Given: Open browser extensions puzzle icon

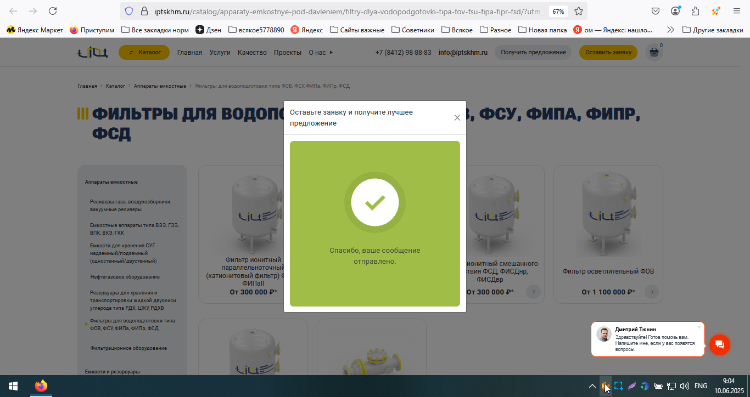Looking at the screenshot, I should click(x=696, y=11).
